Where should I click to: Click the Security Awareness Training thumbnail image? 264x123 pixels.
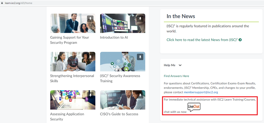[x=122, y=61]
